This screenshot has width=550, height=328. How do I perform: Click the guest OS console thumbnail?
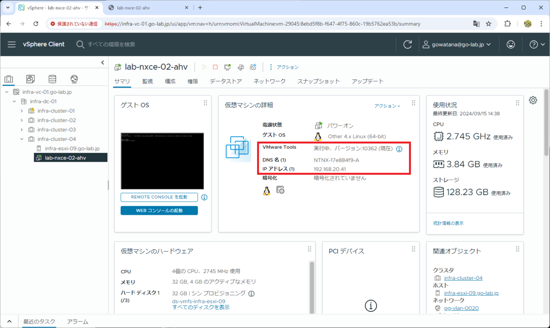[x=162, y=161]
